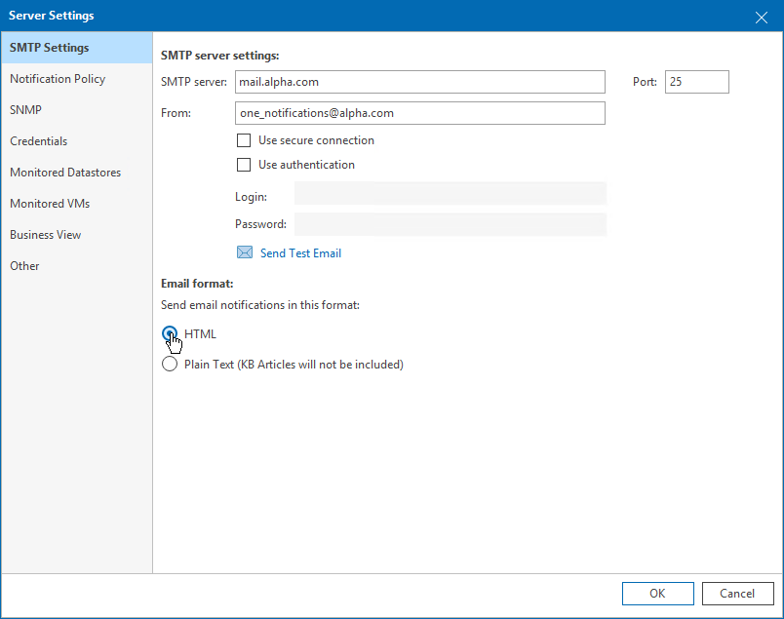Click the From email address field
Viewport: 784px width, 619px height.
[x=420, y=113]
